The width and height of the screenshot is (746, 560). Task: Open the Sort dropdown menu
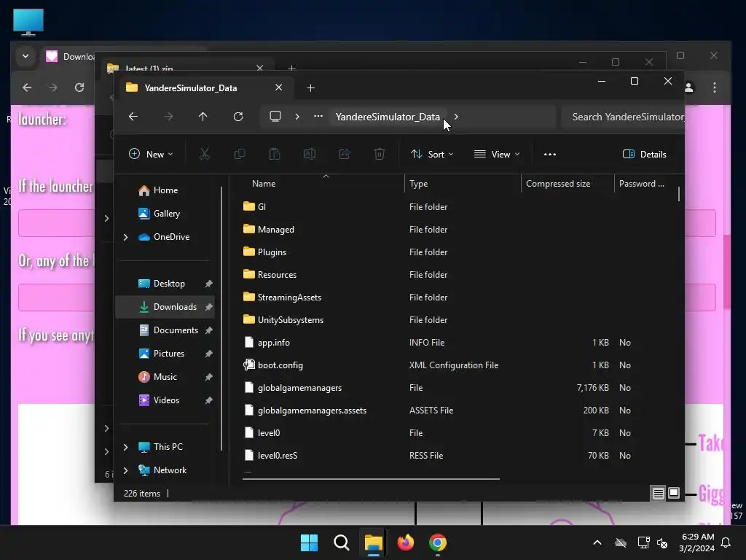coord(432,155)
